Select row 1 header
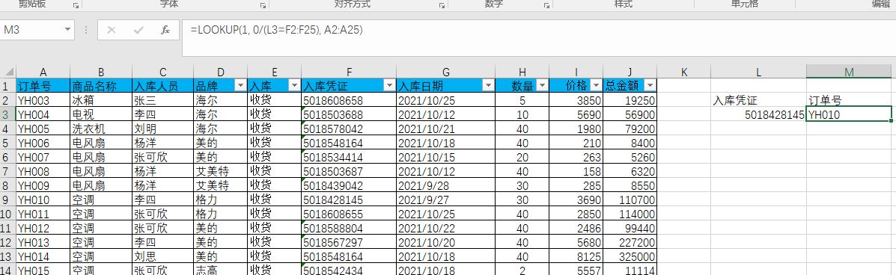This screenshot has height=275, width=896. [x=8, y=86]
